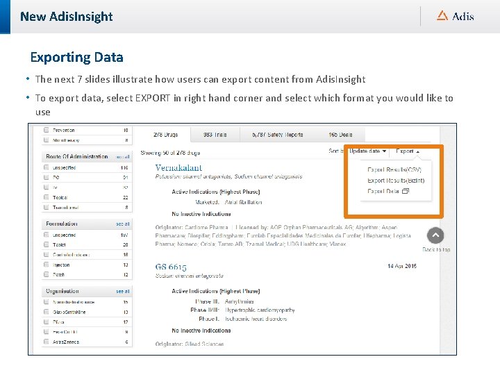Tick the Pfizer organisation checkbox
This screenshot has height=375, width=500.
47,322
